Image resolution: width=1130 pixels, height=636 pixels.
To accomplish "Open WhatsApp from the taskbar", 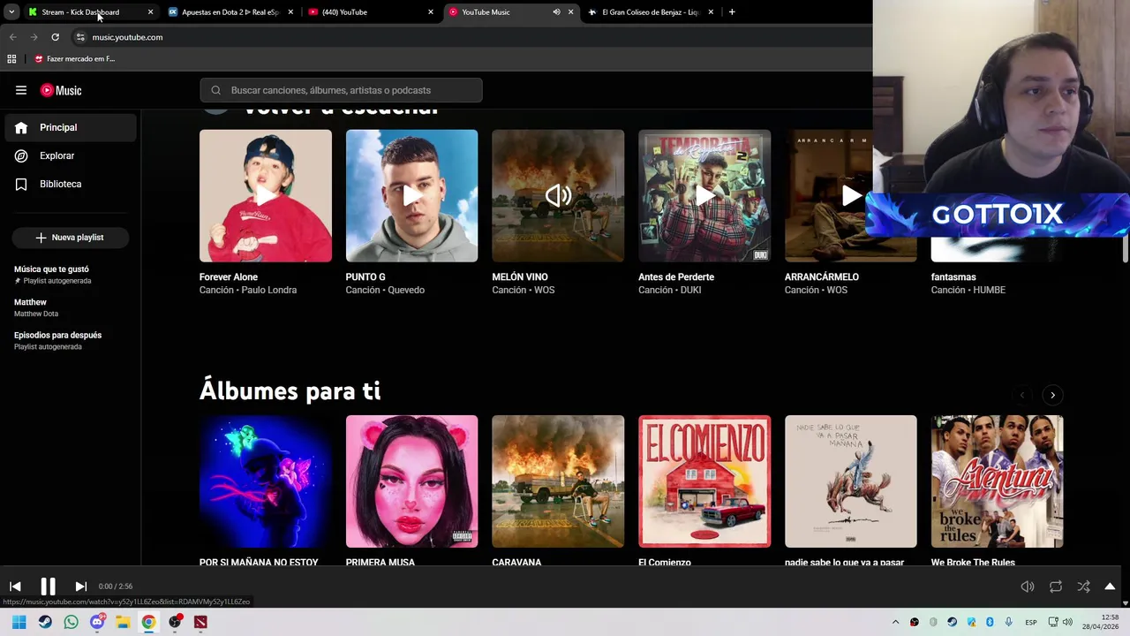I will (71, 622).
